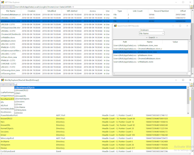
Task: Close the Search Form MFT Records window
Action: click(187, 26)
